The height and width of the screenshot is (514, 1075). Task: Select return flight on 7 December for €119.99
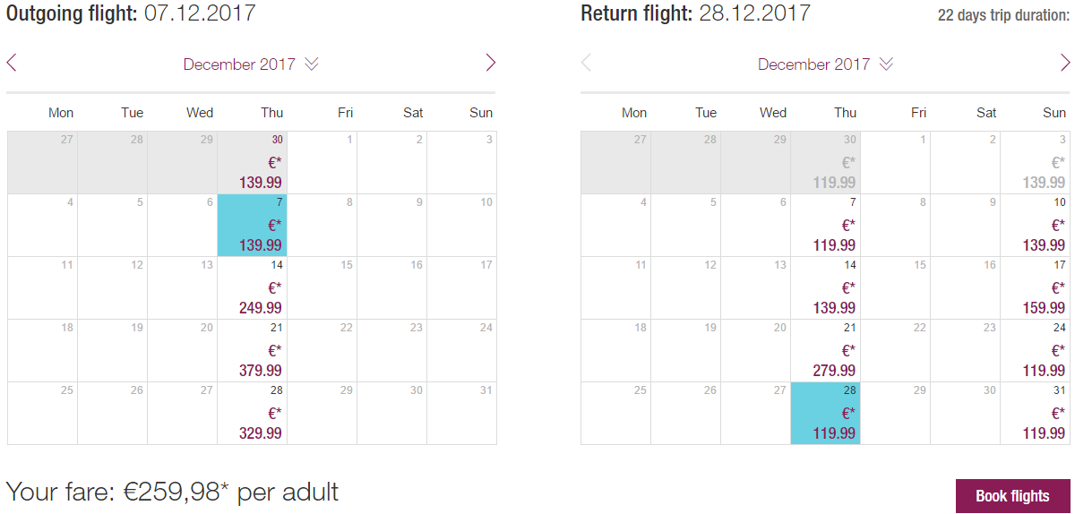point(826,226)
